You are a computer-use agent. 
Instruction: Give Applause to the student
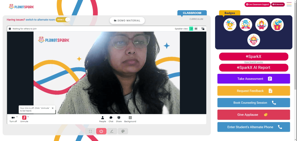tap(254, 115)
